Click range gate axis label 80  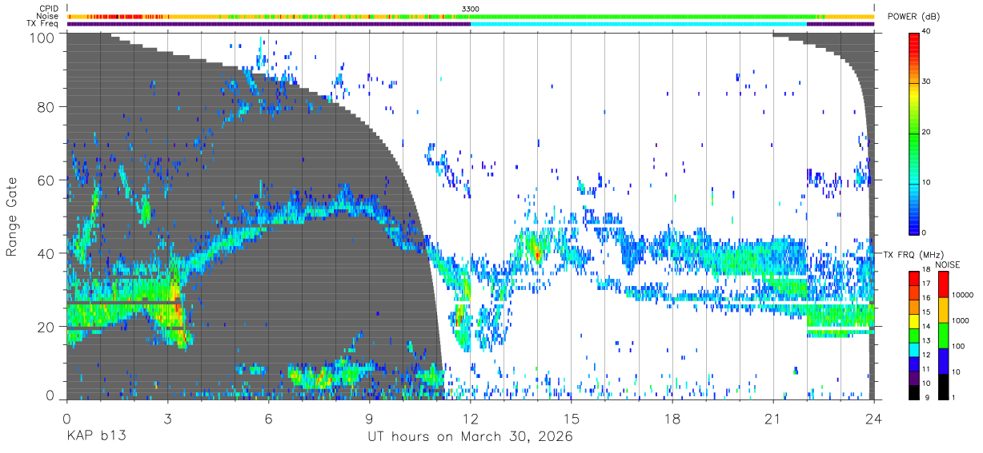click(x=46, y=106)
